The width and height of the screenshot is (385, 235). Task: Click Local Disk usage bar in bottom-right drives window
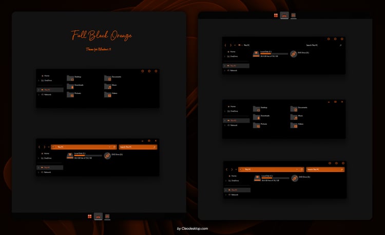[x=275, y=178]
